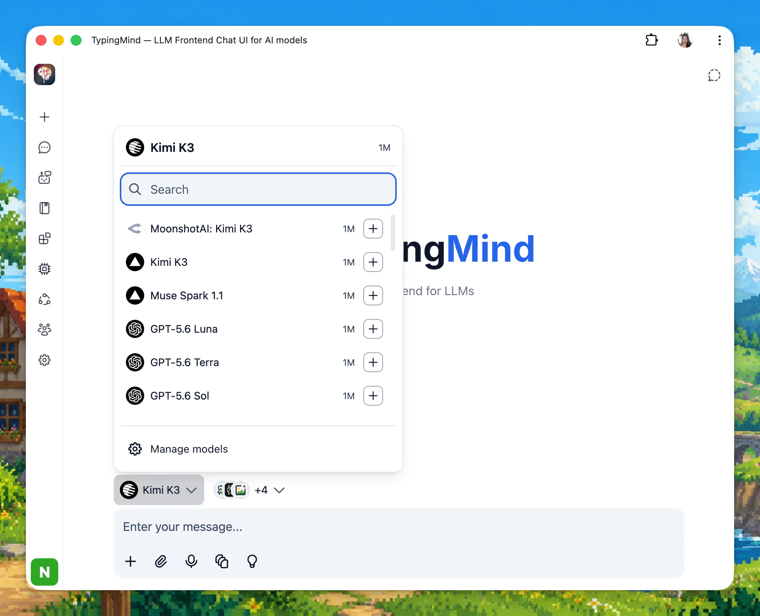Viewport: 760px width, 616px height.
Task: Add the triangle-logo Kimi K3 with plus button
Action: click(x=373, y=262)
